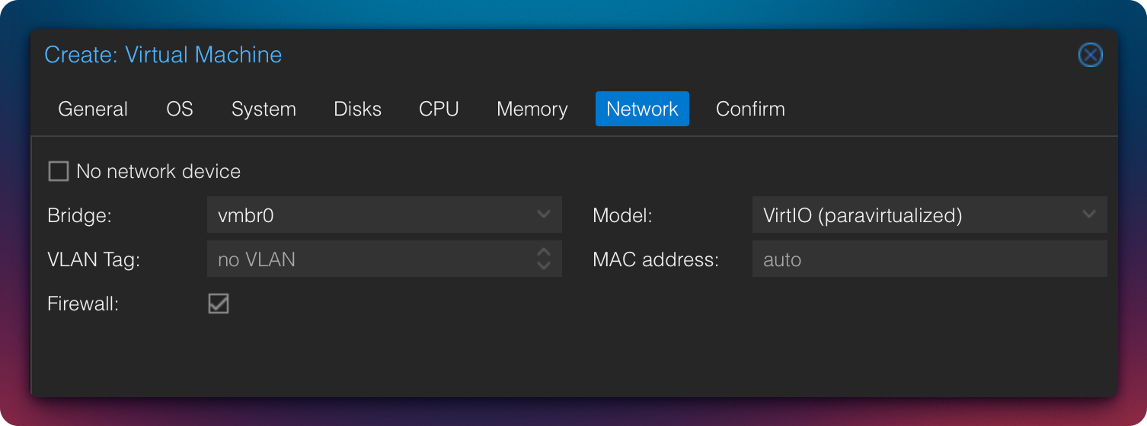The width and height of the screenshot is (1147, 426).
Task: Enable the No network device checkbox
Action: tap(59, 171)
